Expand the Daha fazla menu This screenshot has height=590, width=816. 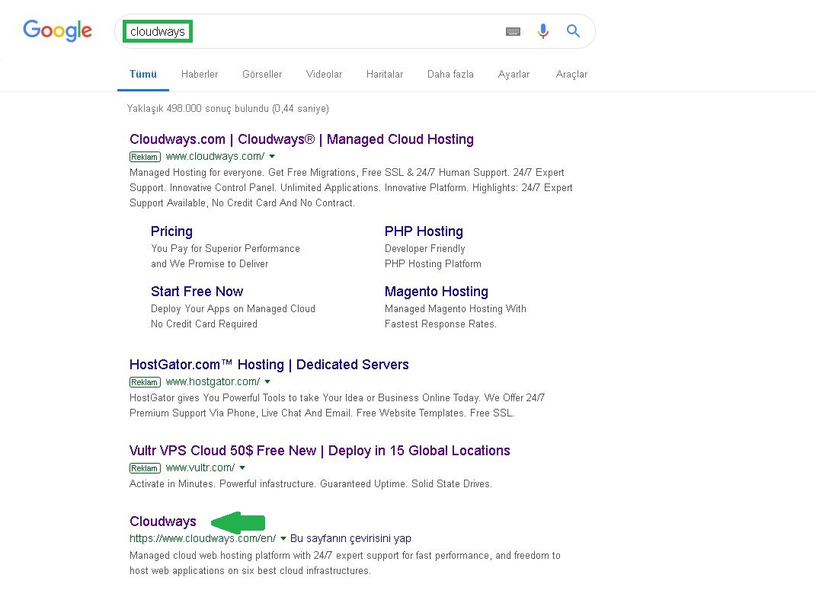(450, 75)
